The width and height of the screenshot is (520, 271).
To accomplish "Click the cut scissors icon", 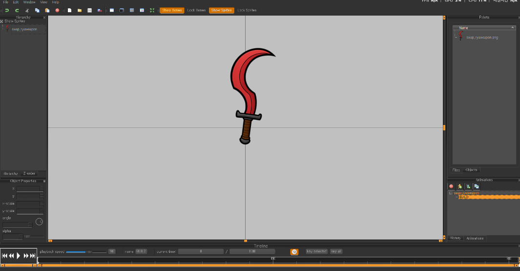I will coord(27,10).
